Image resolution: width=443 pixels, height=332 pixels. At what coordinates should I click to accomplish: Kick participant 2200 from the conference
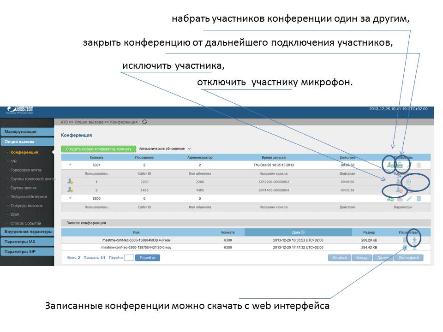pos(398,181)
